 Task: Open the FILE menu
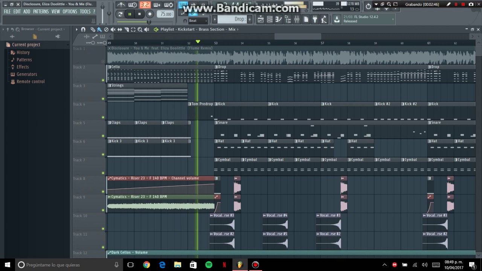tap(7, 12)
